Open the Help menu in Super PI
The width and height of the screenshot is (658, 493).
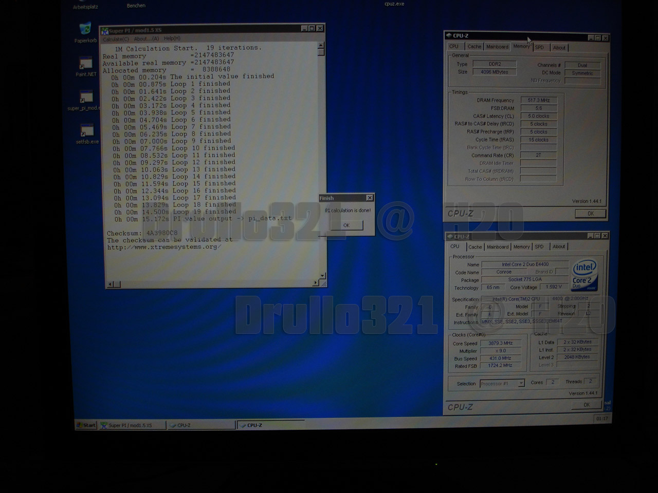coord(172,39)
